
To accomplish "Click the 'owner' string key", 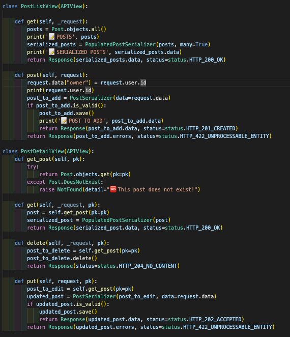I will [77, 83].
